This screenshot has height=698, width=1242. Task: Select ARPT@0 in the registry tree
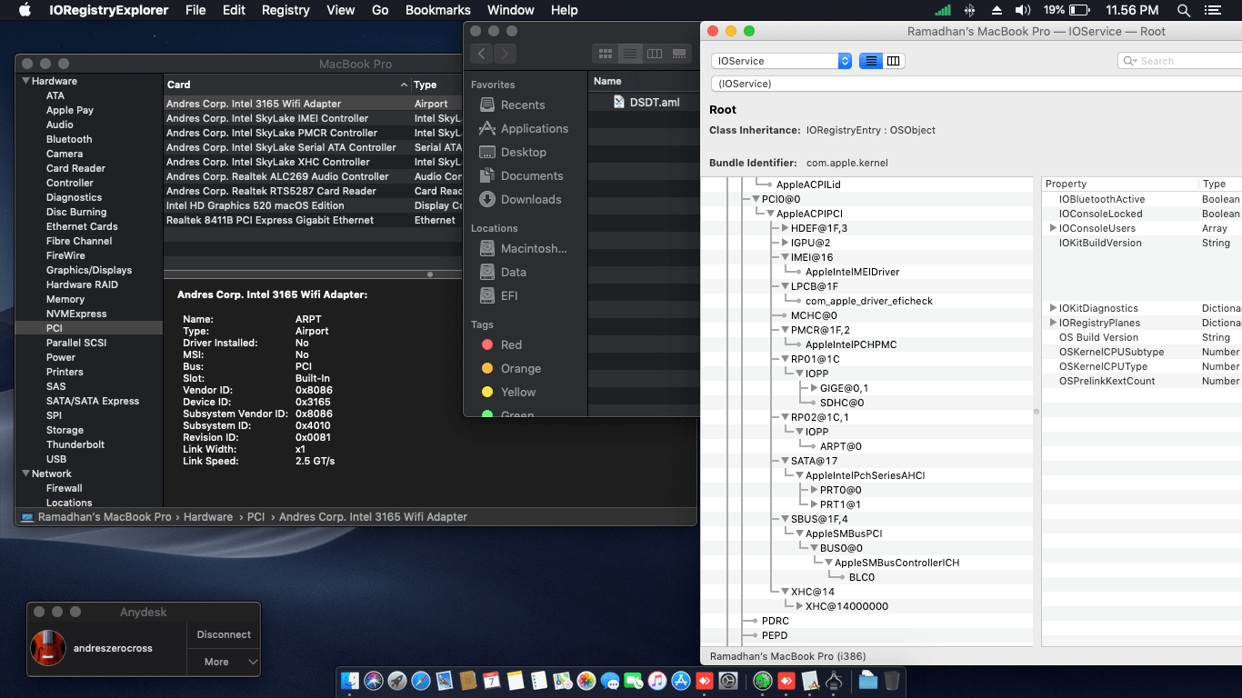pyautogui.click(x=841, y=446)
